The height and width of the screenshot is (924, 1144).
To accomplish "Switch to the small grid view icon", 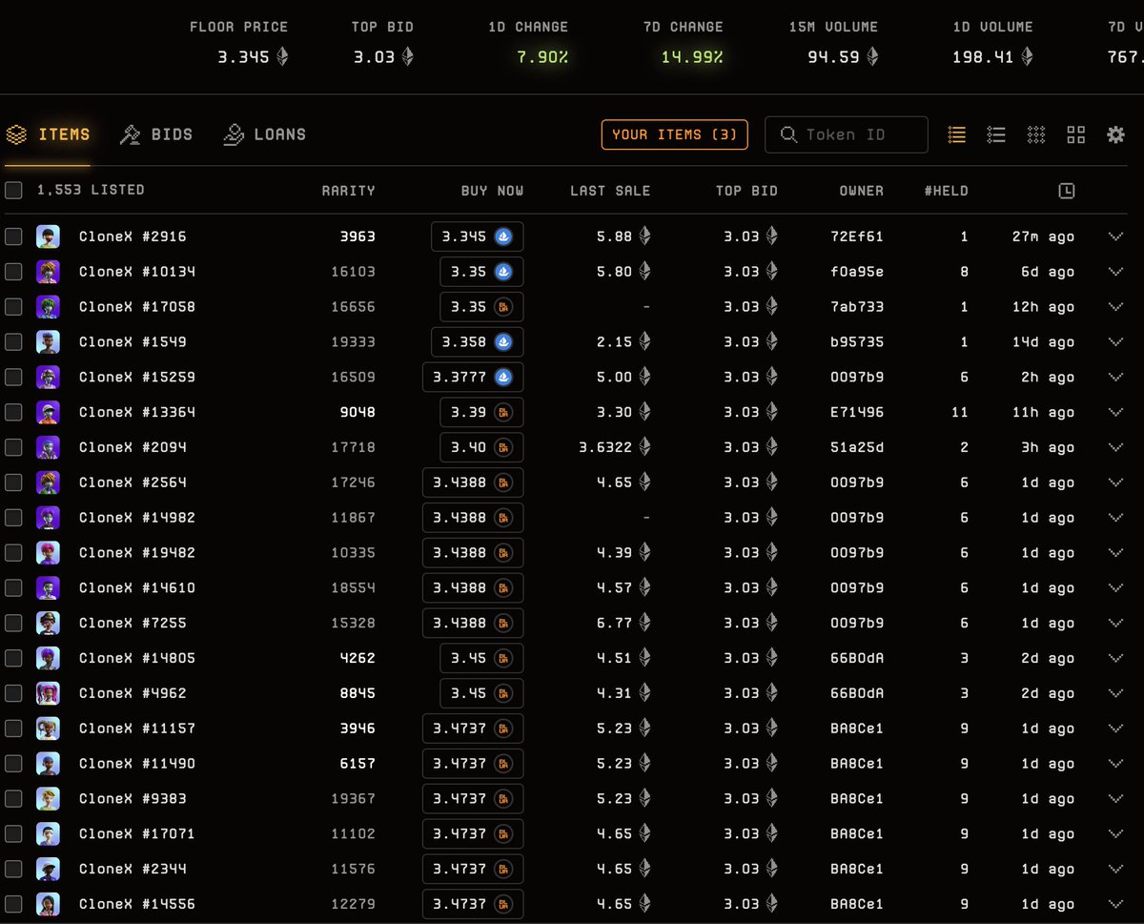I will pos(1036,134).
